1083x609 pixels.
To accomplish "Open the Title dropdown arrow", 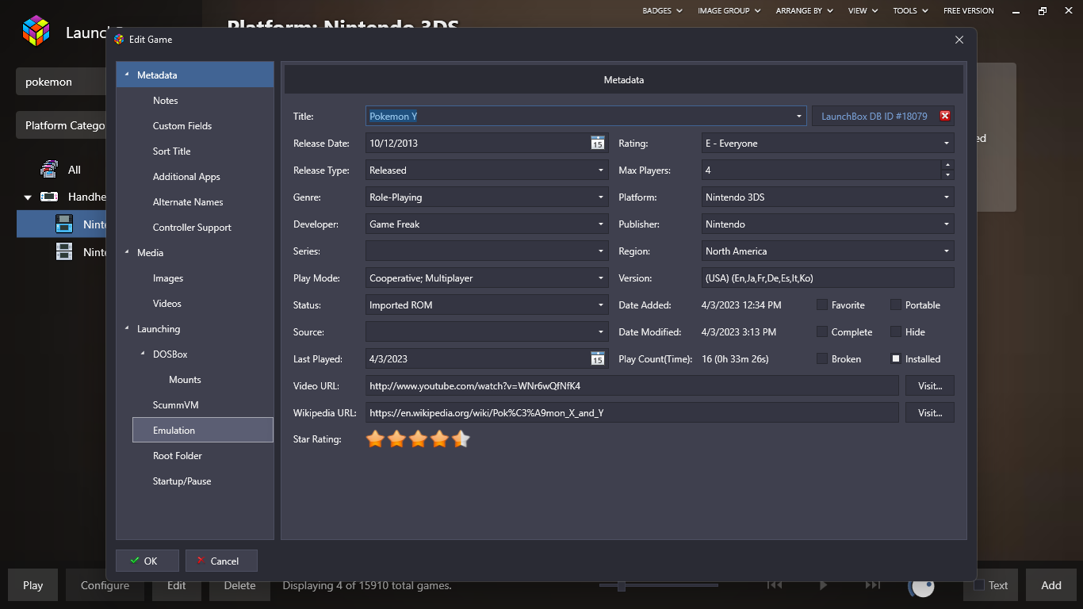I will [x=798, y=116].
